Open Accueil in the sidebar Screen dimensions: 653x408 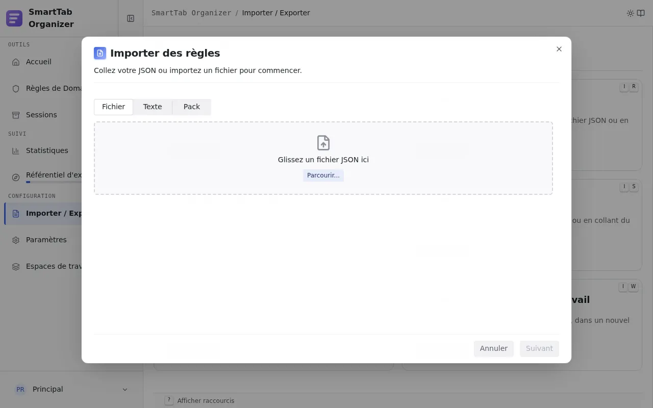coord(39,62)
